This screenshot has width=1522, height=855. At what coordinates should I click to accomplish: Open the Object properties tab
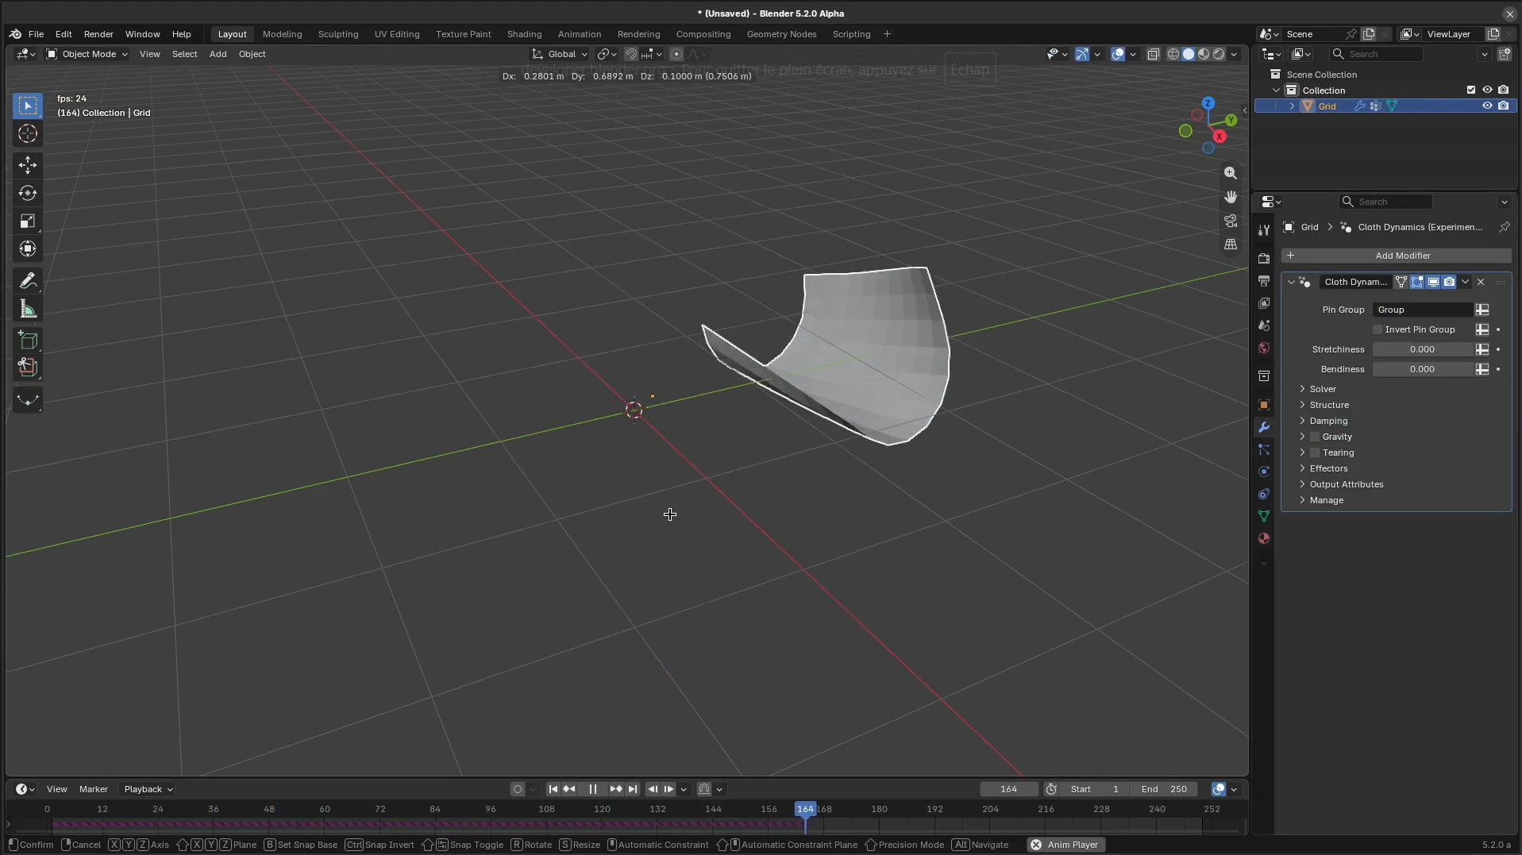pyautogui.click(x=1264, y=405)
